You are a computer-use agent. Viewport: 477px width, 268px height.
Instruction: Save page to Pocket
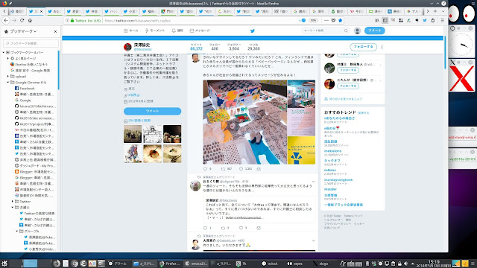pyautogui.click(x=333, y=20)
